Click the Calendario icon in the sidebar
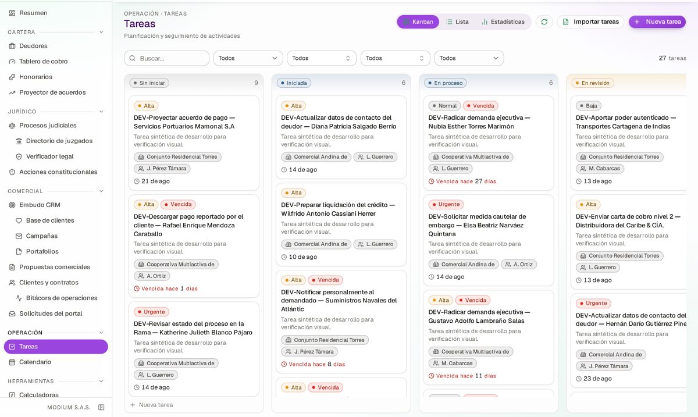The height and width of the screenshot is (417, 698). (x=12, y=362)
